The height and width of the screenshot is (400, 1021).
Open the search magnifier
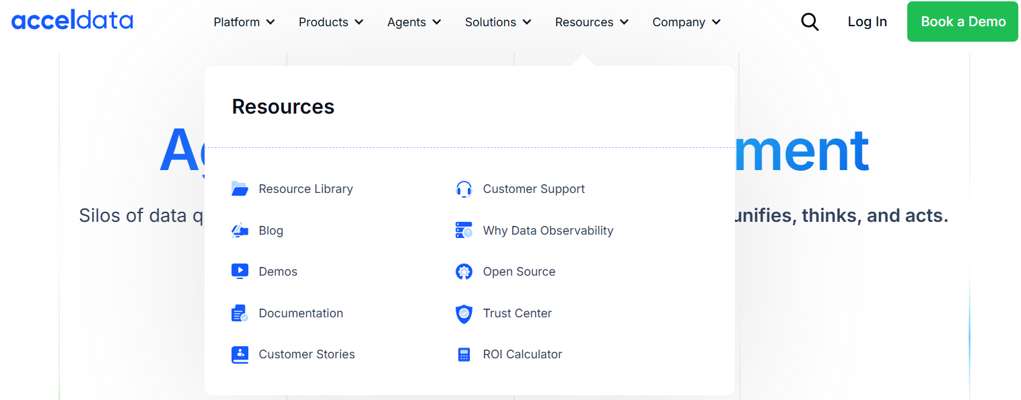(x=810, y=22)
